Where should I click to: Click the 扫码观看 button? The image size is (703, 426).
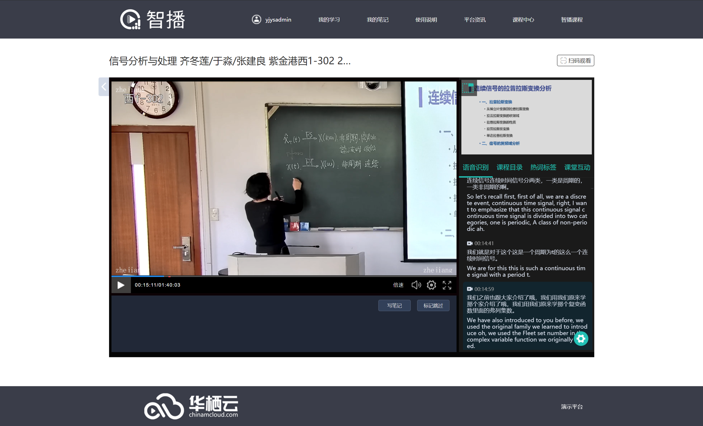pos(575,61)
